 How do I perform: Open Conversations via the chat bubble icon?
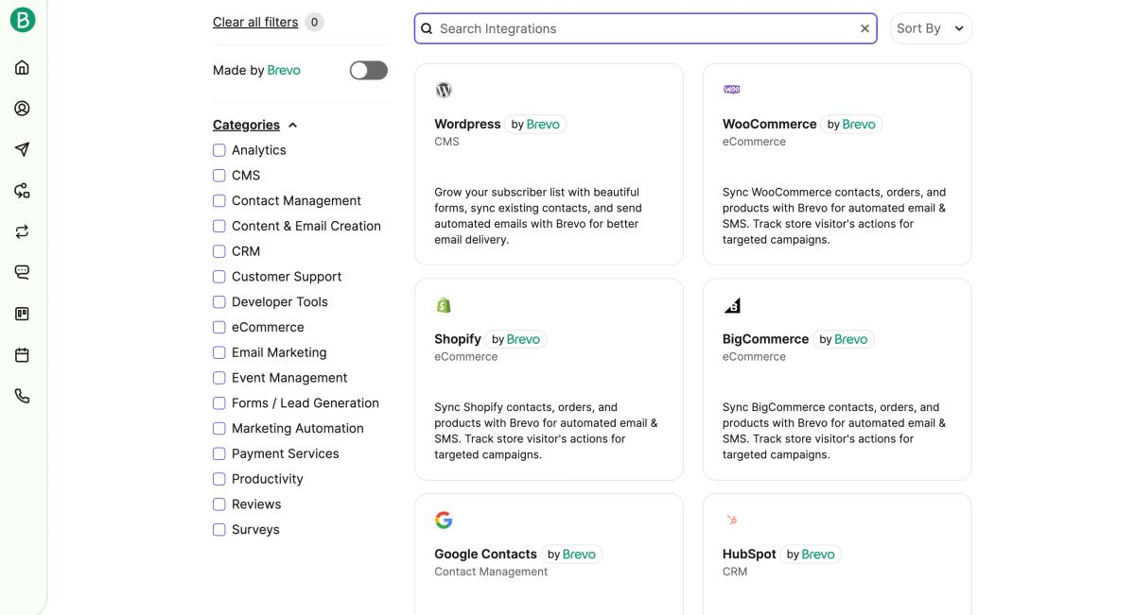coord(23,272)
